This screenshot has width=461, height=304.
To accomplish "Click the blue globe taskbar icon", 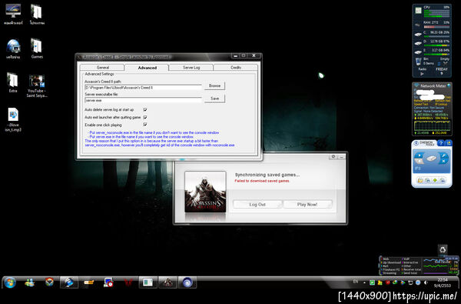I will [x=69, y=282].
